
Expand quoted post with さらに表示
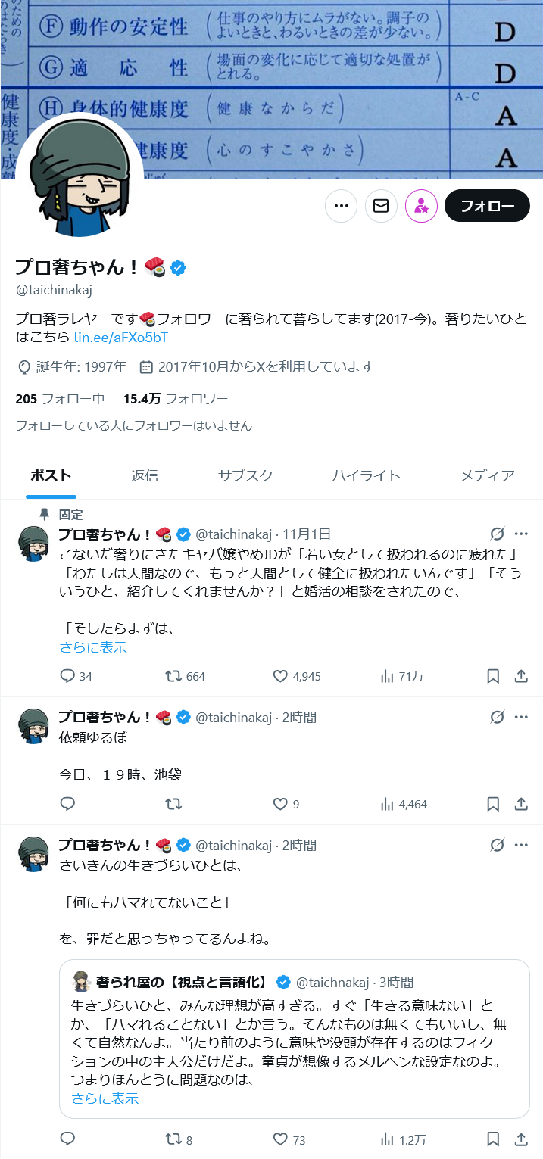coord(105,1098)
